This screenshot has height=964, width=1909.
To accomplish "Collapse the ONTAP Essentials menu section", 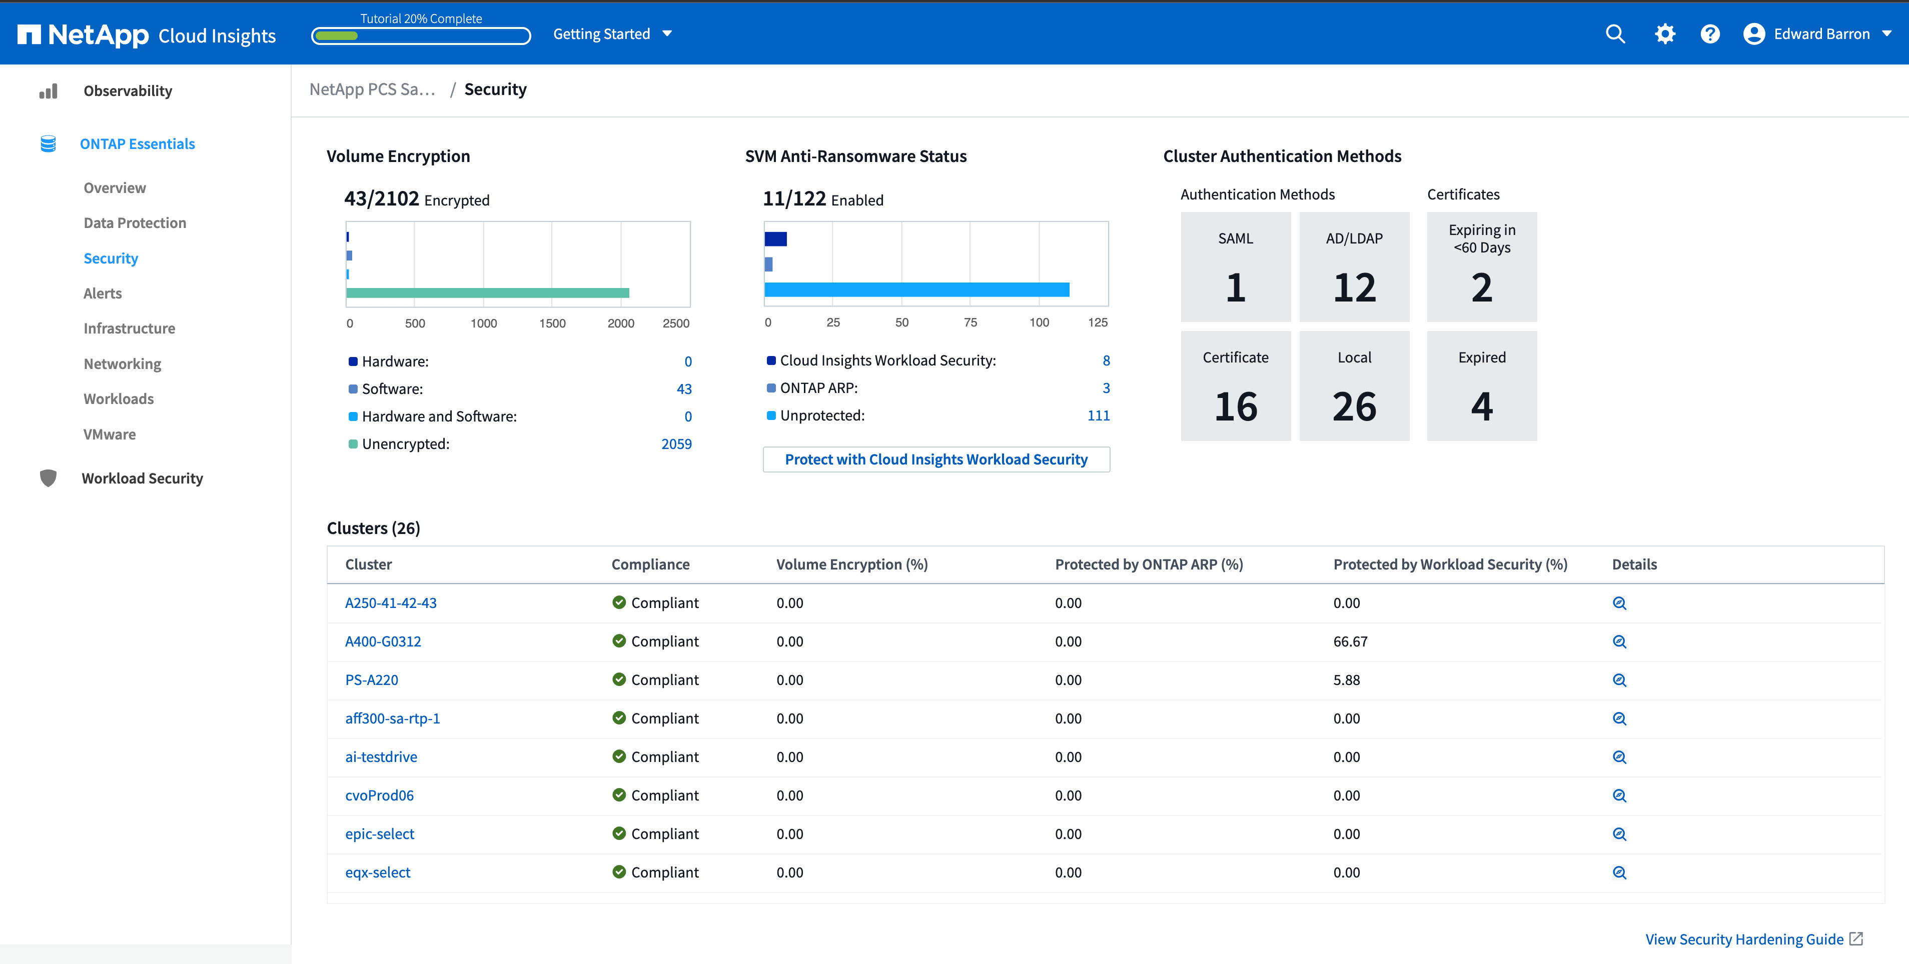I will coord(137,143).
